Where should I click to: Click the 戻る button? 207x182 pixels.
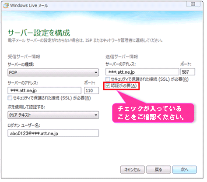pyautogui.click(x=158, y=170)
